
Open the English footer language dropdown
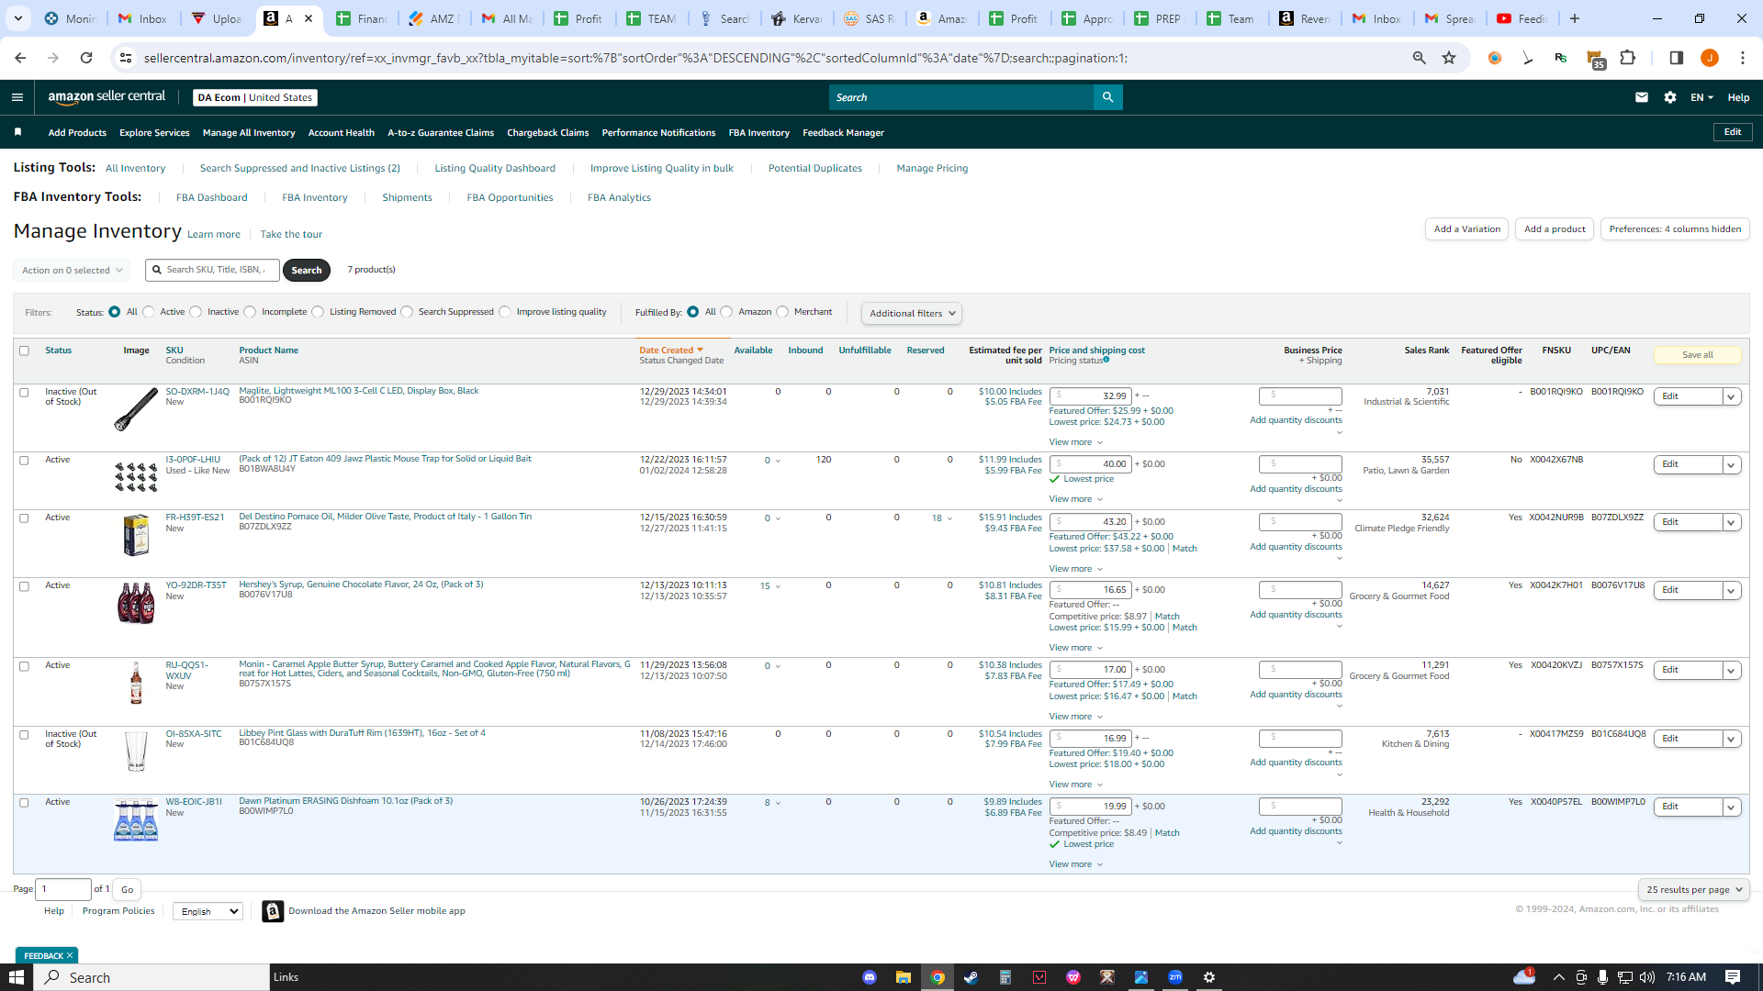(x=208, y=912)
